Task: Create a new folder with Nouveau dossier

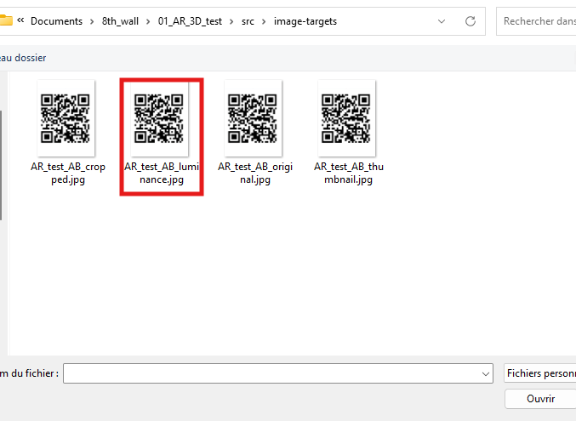Action: (23, 58)
